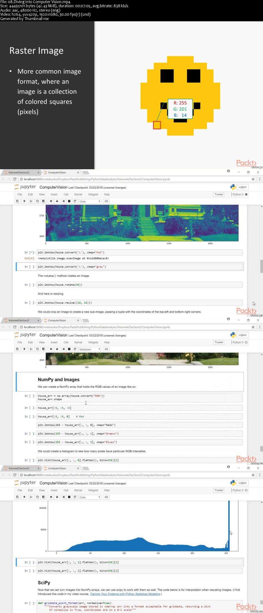Open Code cell-type dropdown in 00:05:44 frame

(x=90, y=497)
